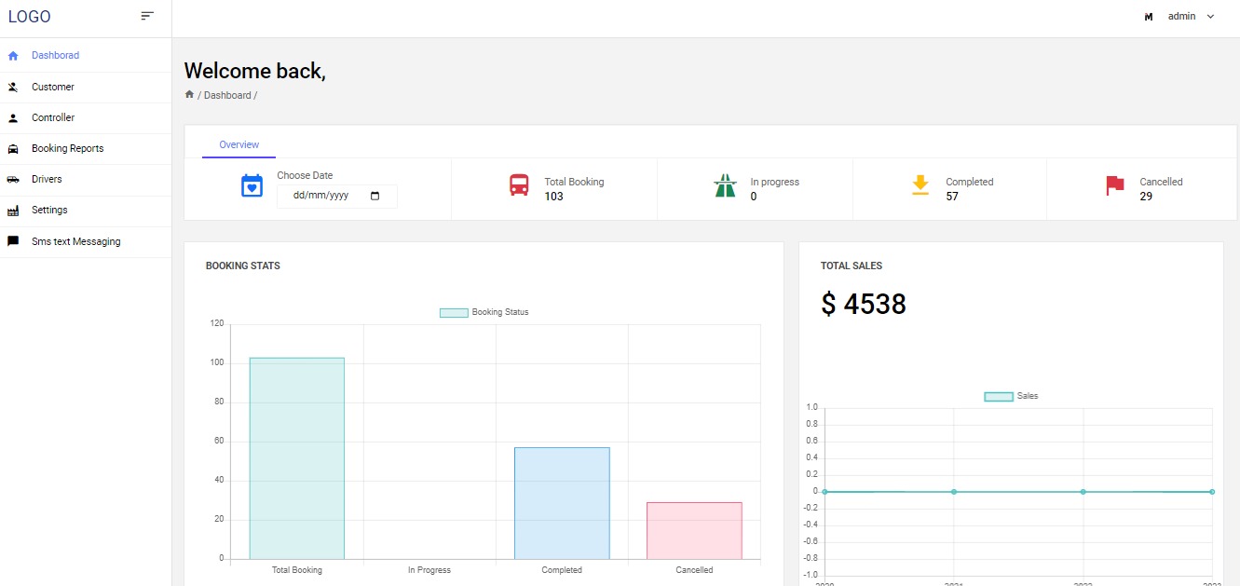Click the LOGO text in header
Screen dimensions: 1240x586
(30, 17)
